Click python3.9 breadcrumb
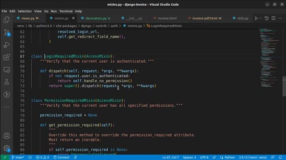 (44, 26)
